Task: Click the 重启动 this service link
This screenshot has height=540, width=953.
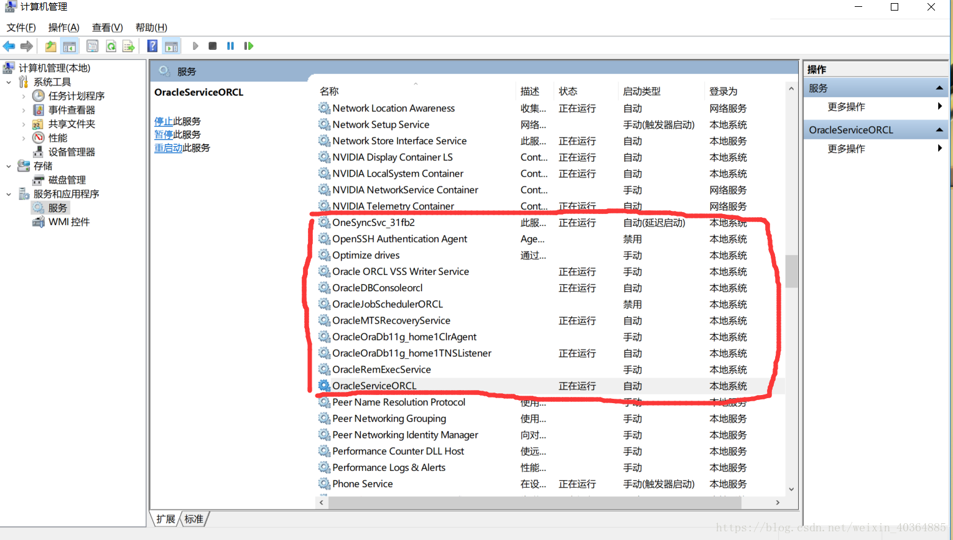Action: pyautogui.click(x=169, y=148)
